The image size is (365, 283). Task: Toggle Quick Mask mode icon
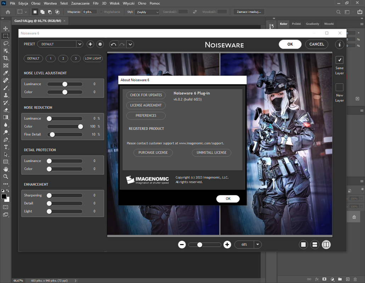(6, 207)
